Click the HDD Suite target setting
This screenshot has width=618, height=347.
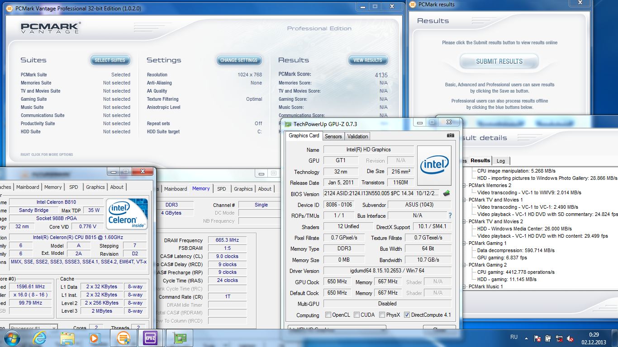click(x=204, y=131)
